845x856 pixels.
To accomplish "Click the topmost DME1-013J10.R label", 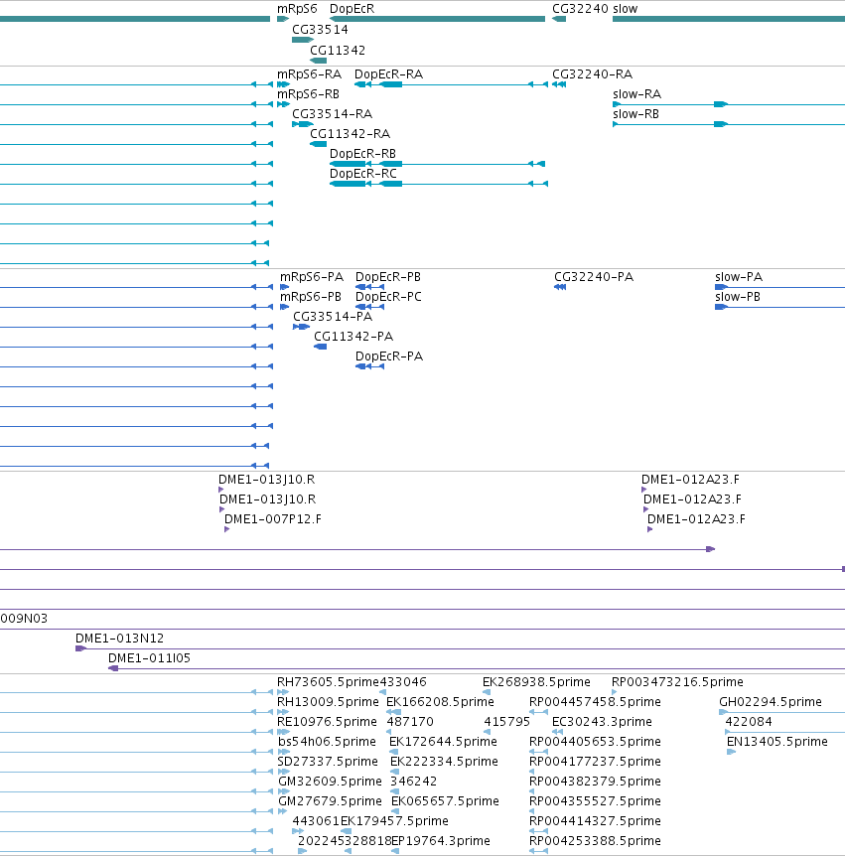I will [266, 480].
